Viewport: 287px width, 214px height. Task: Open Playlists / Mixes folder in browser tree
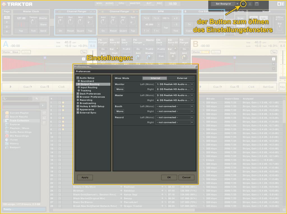(19, 128)
